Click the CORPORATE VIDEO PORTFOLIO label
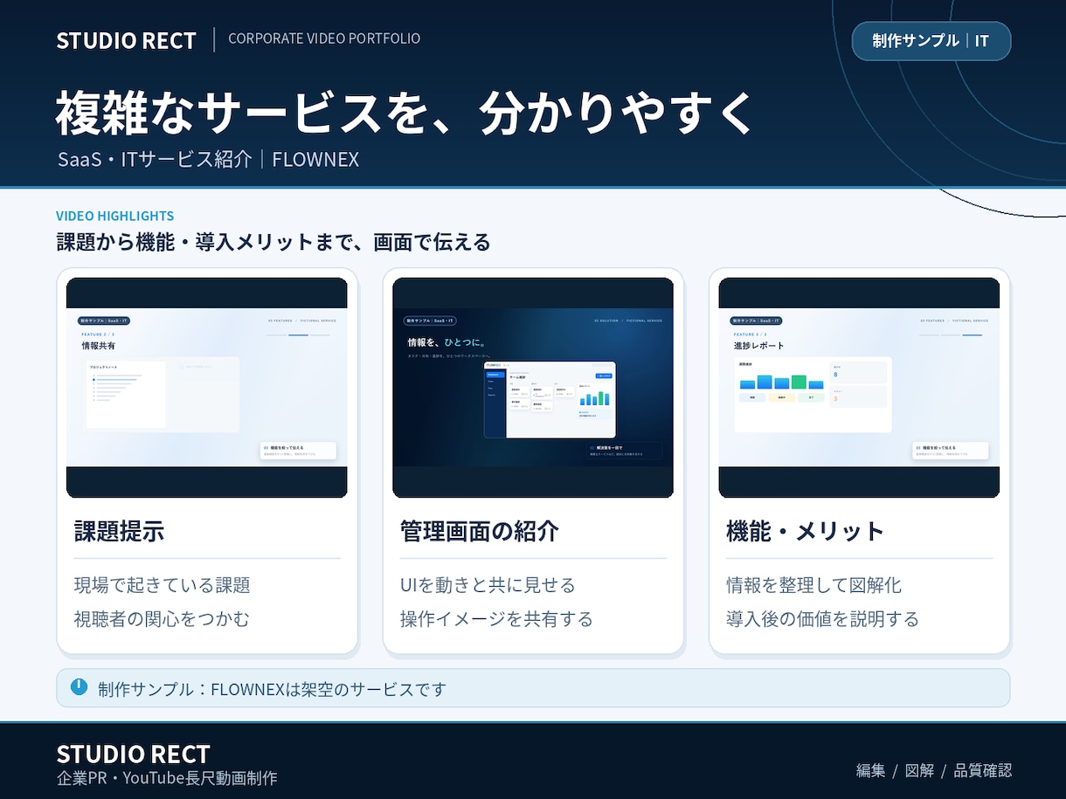 pyautogui.click(x=324, y=38)
